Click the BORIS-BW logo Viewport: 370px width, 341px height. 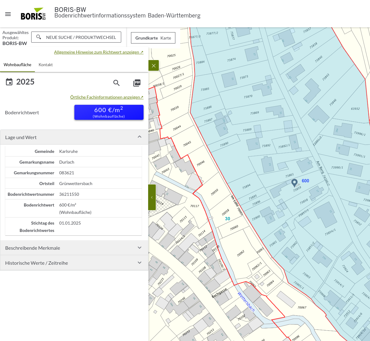[x=33, y=14]
